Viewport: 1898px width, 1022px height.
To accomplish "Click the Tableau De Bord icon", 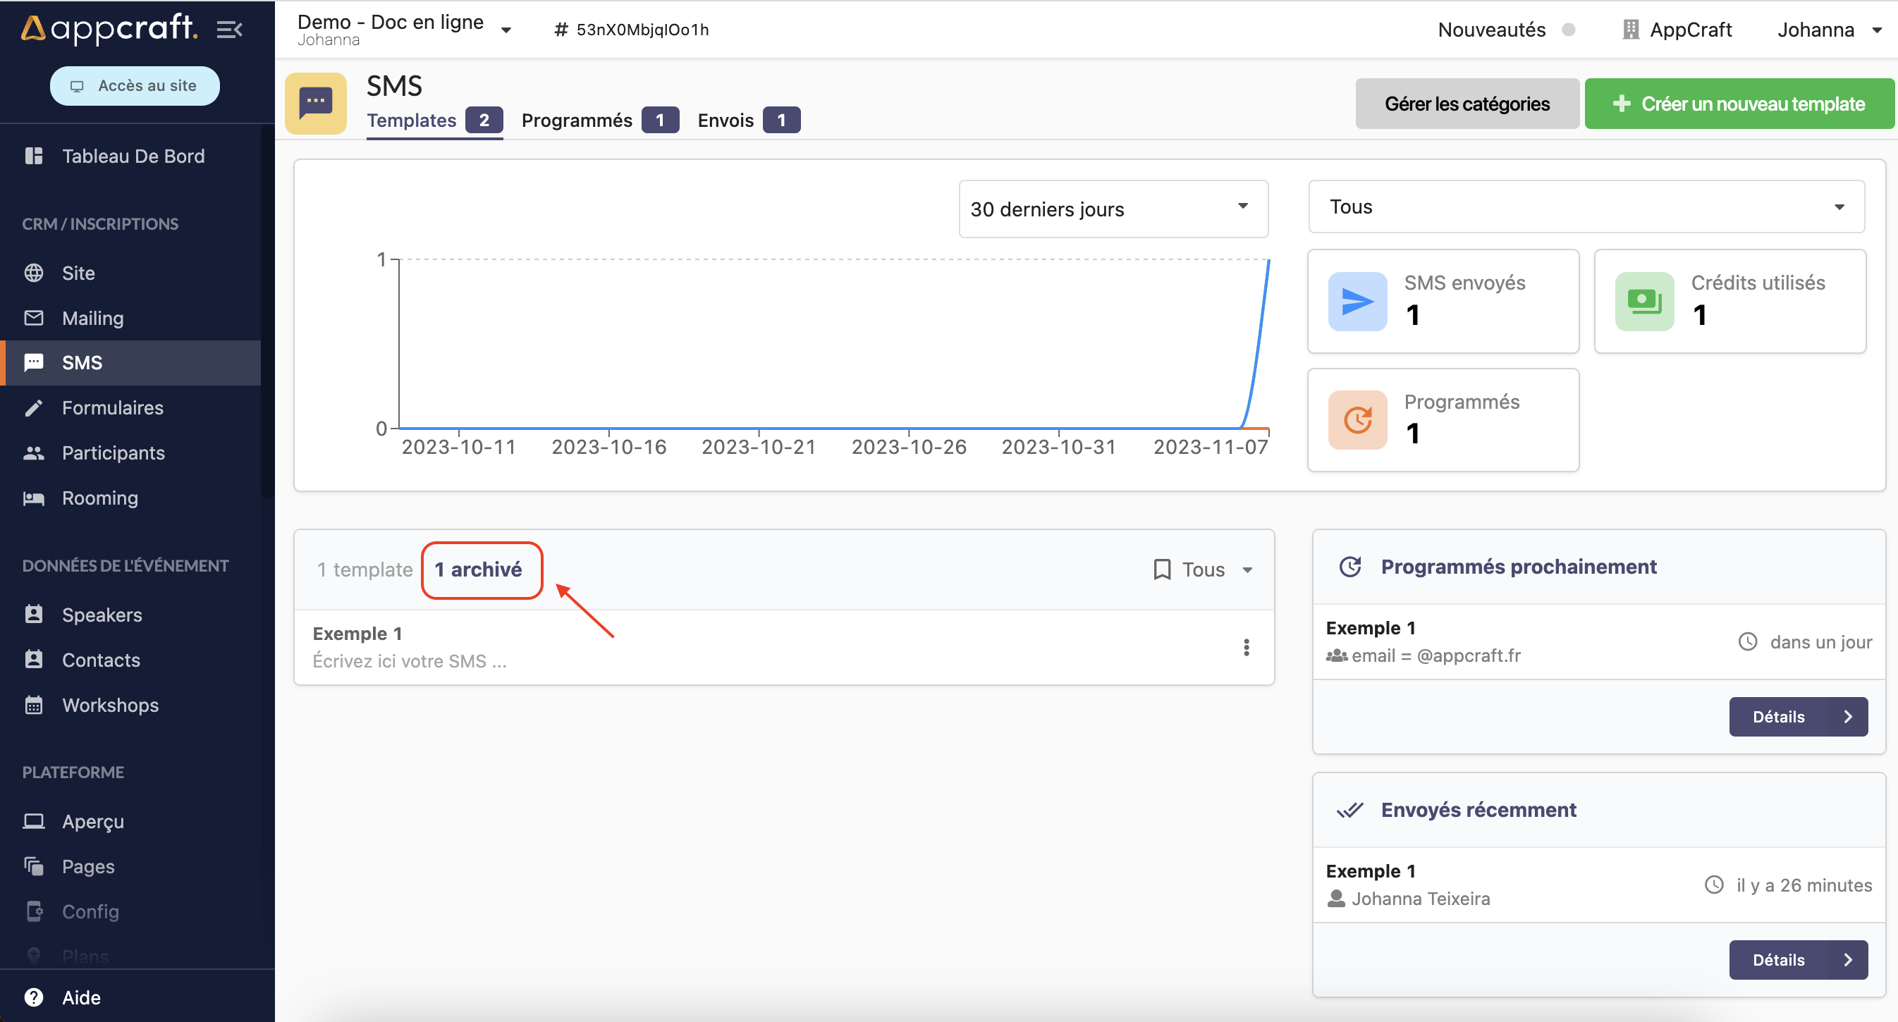I will [x=34, y=156].
